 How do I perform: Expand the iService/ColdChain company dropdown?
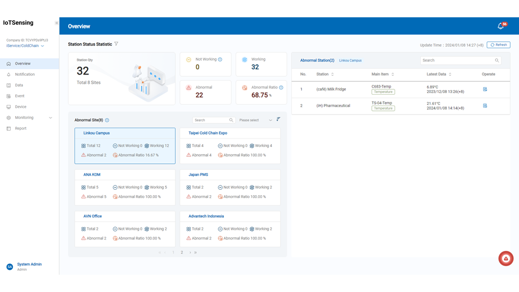tap(42, 46)
